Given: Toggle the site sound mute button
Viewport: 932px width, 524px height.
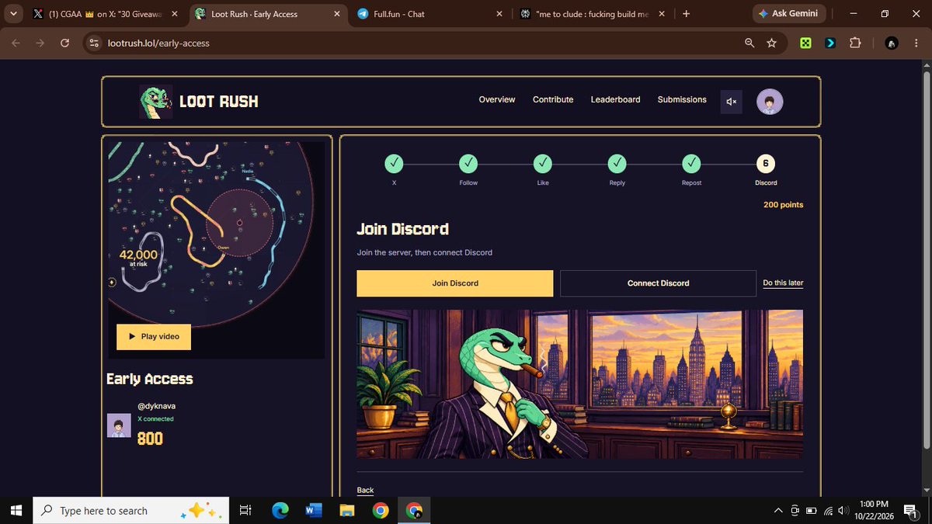Looking at the screenshot, I should (731, 102).
